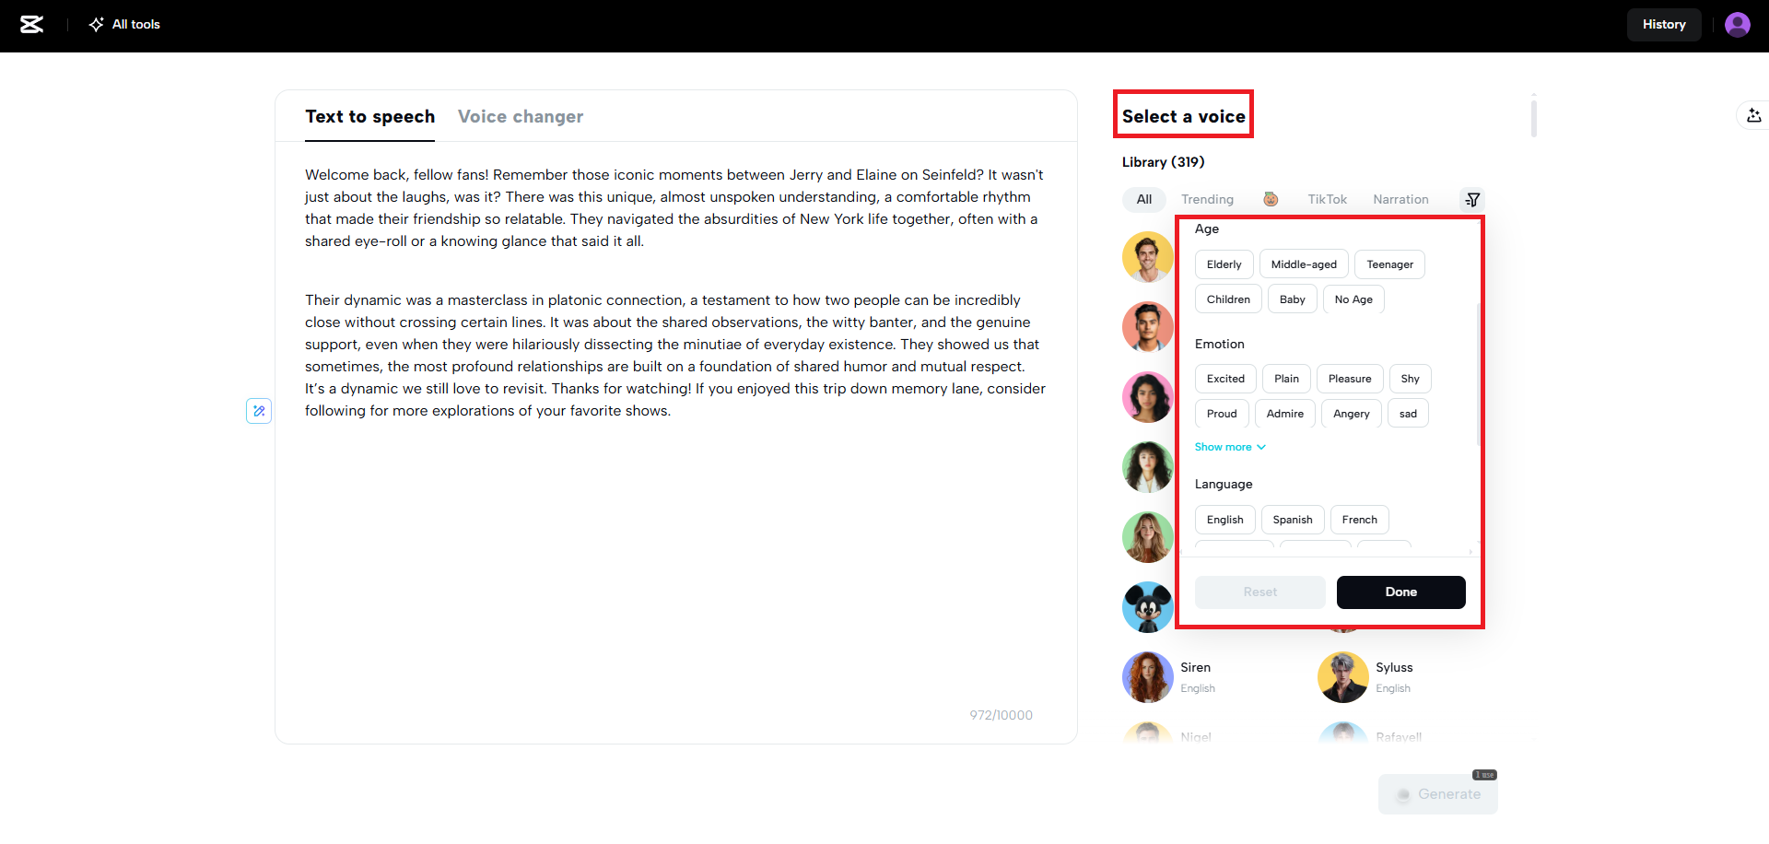Click the CapCut logo icon
The height and width of the screenshot is (844, 1769).
tap(32, 25)
